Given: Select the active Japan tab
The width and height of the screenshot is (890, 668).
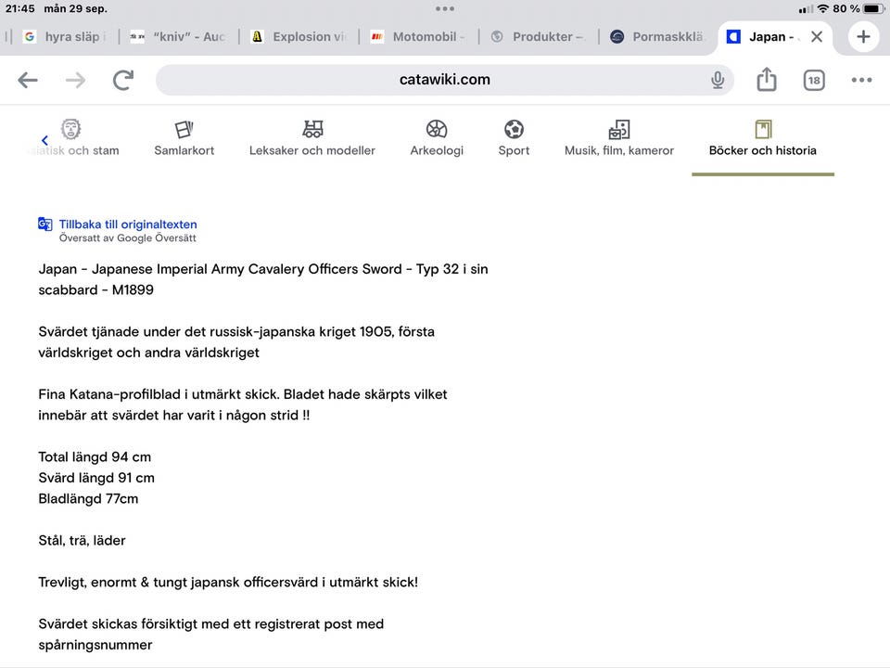Looking at the screenshot, I should point(763,37).
